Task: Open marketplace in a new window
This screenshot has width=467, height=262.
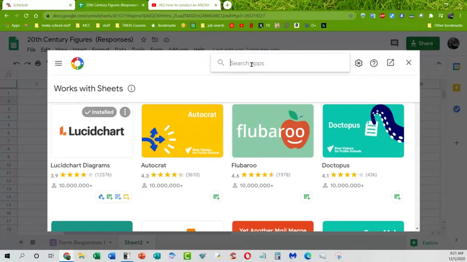Action: [x=390, y=63]
